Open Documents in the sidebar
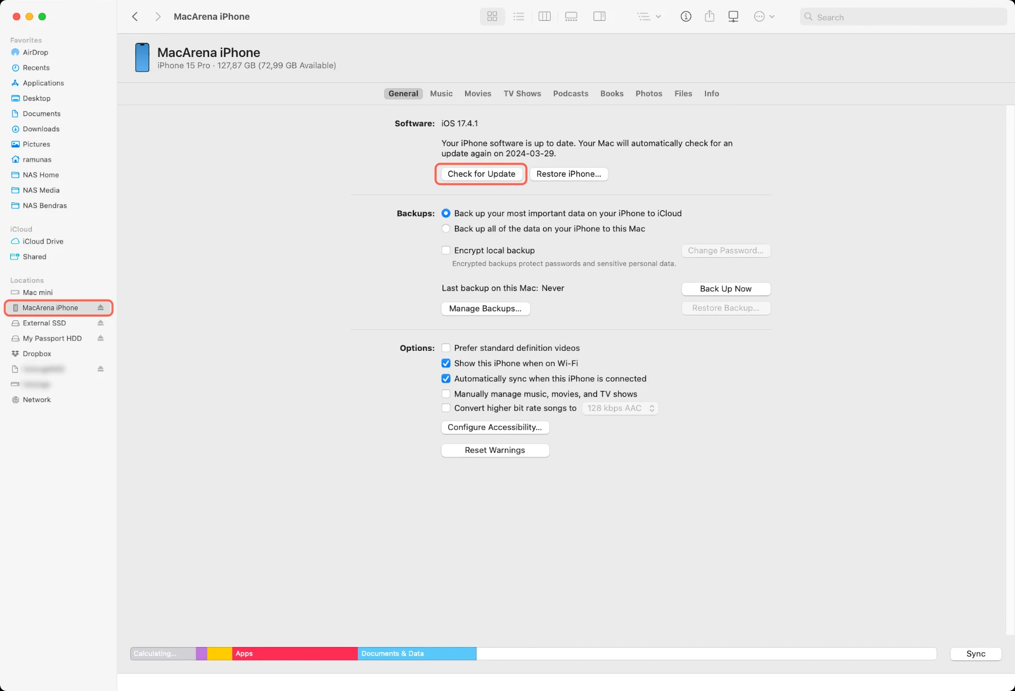Viewport: 1015px width, 691px height. pos(41,113)
